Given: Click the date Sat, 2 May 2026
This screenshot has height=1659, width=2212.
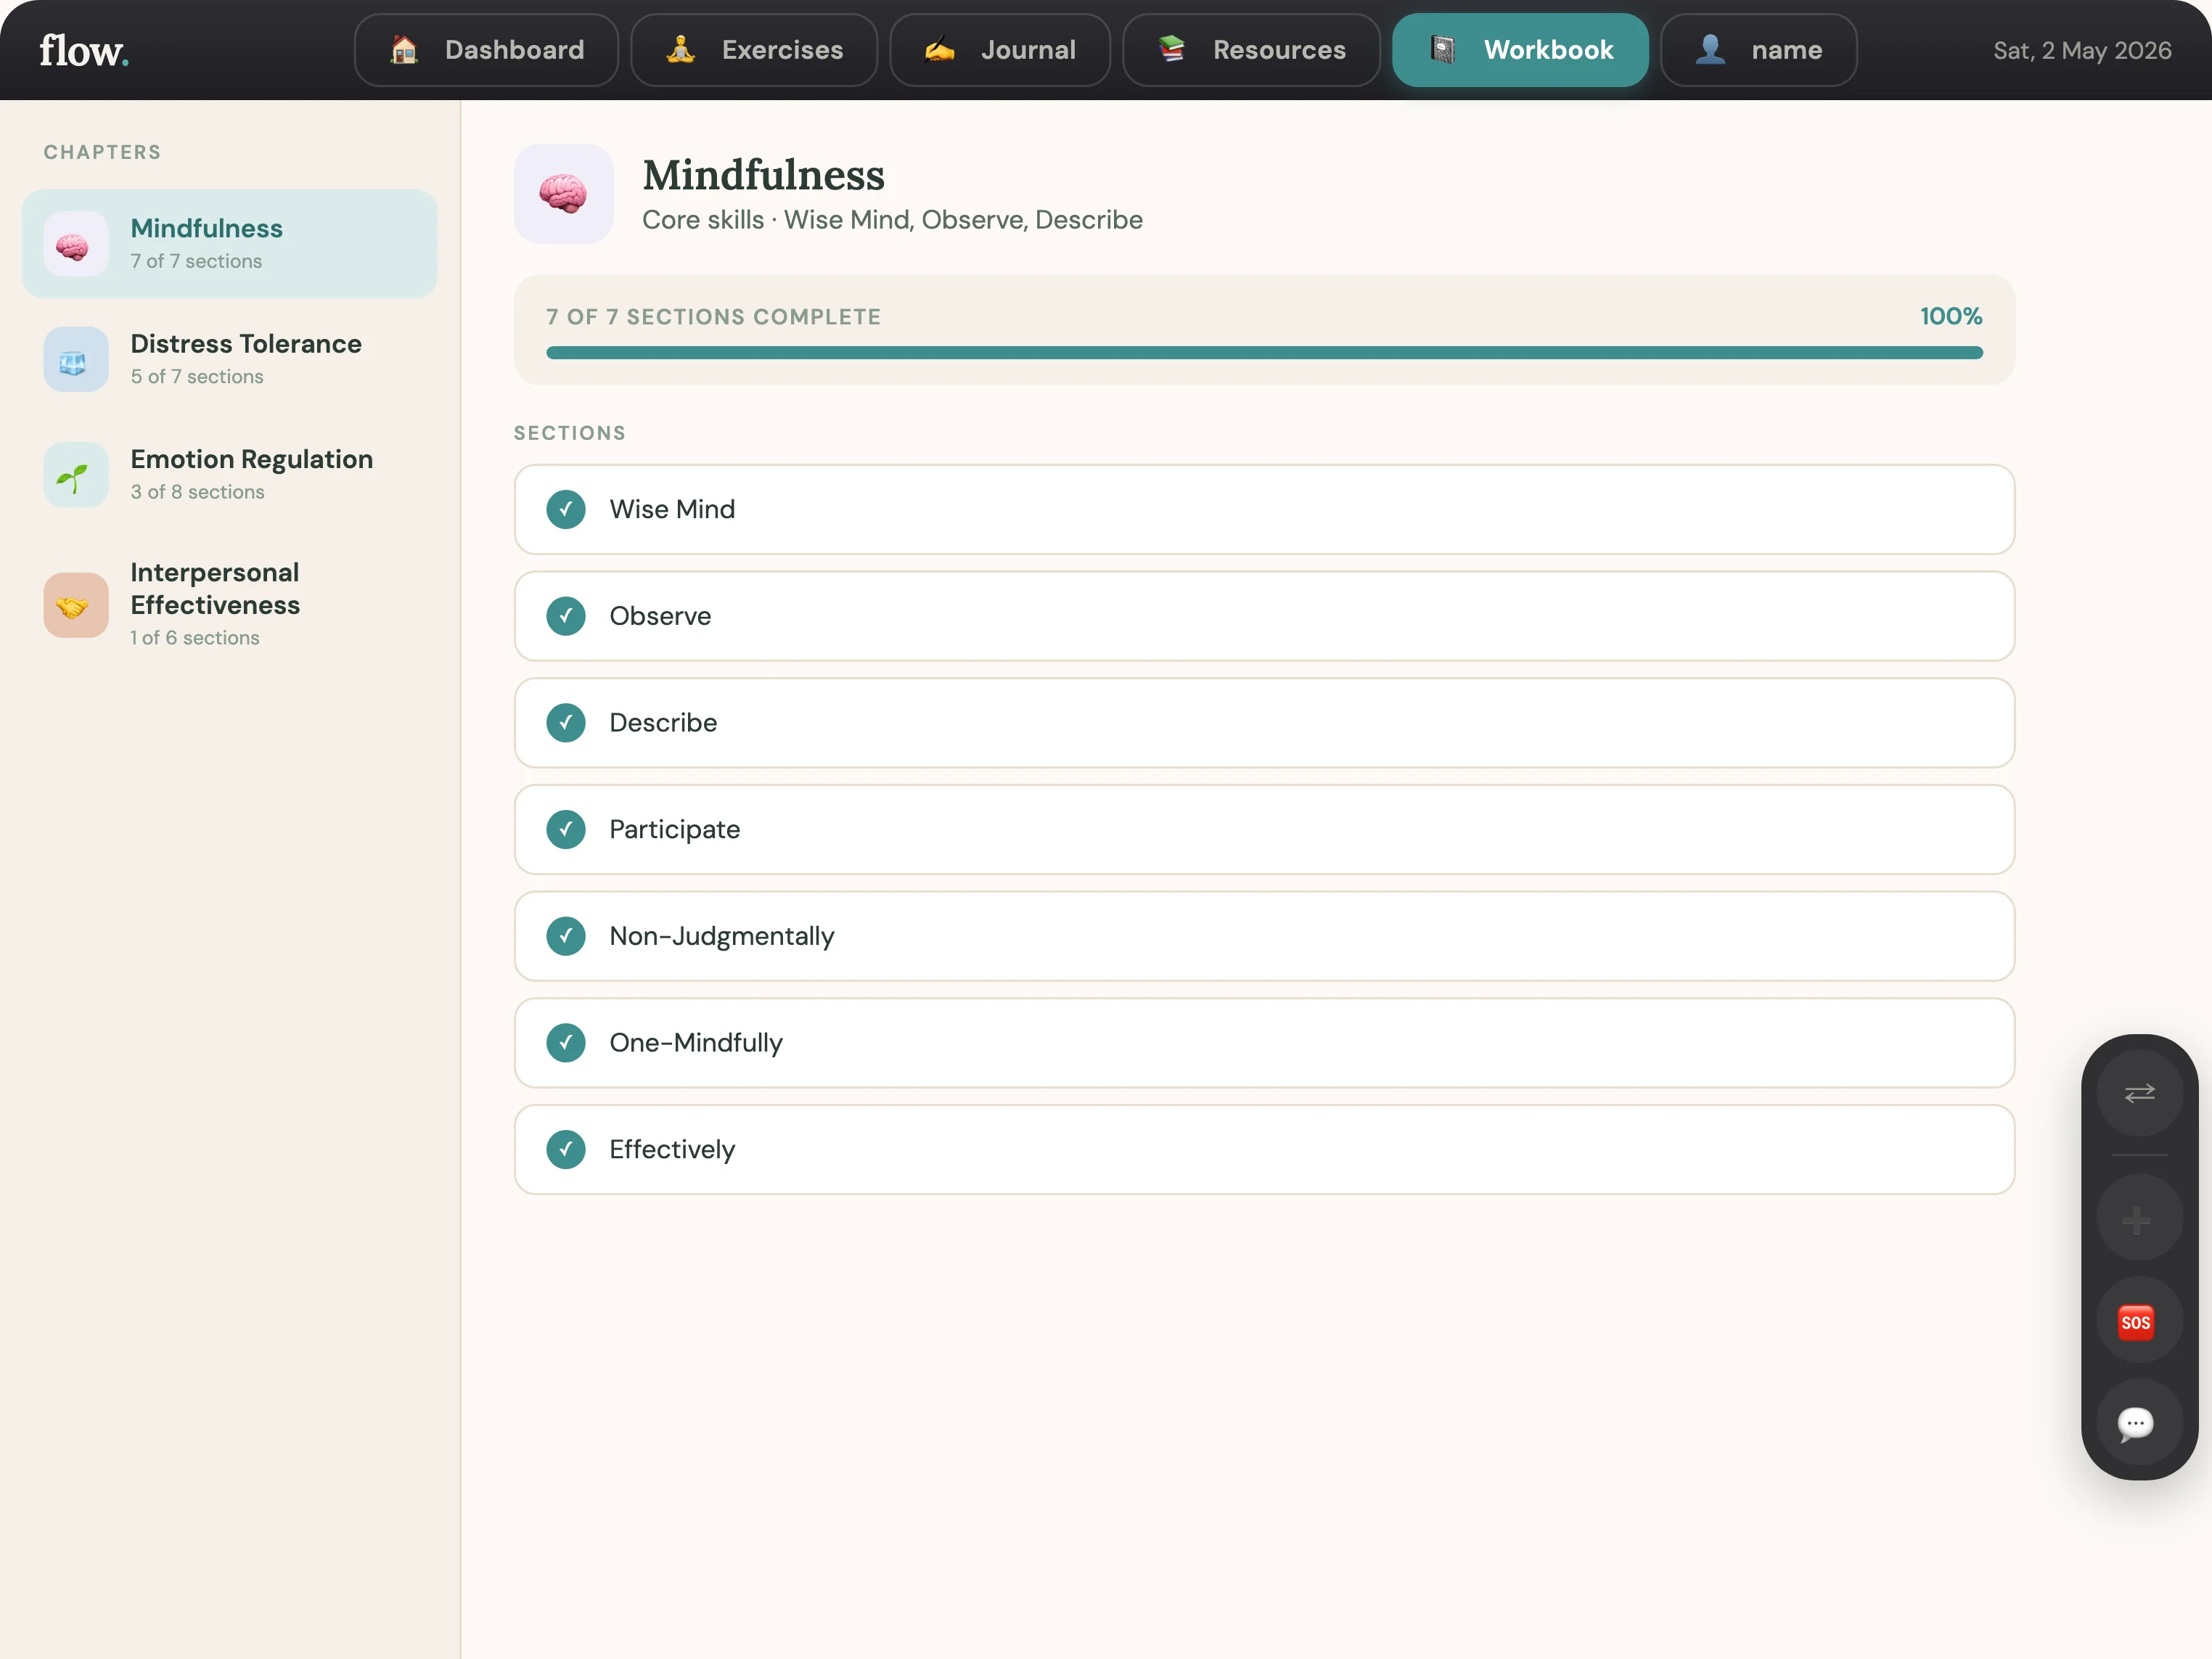Looking at the screenshot, I should click(x=2082, y=50).
